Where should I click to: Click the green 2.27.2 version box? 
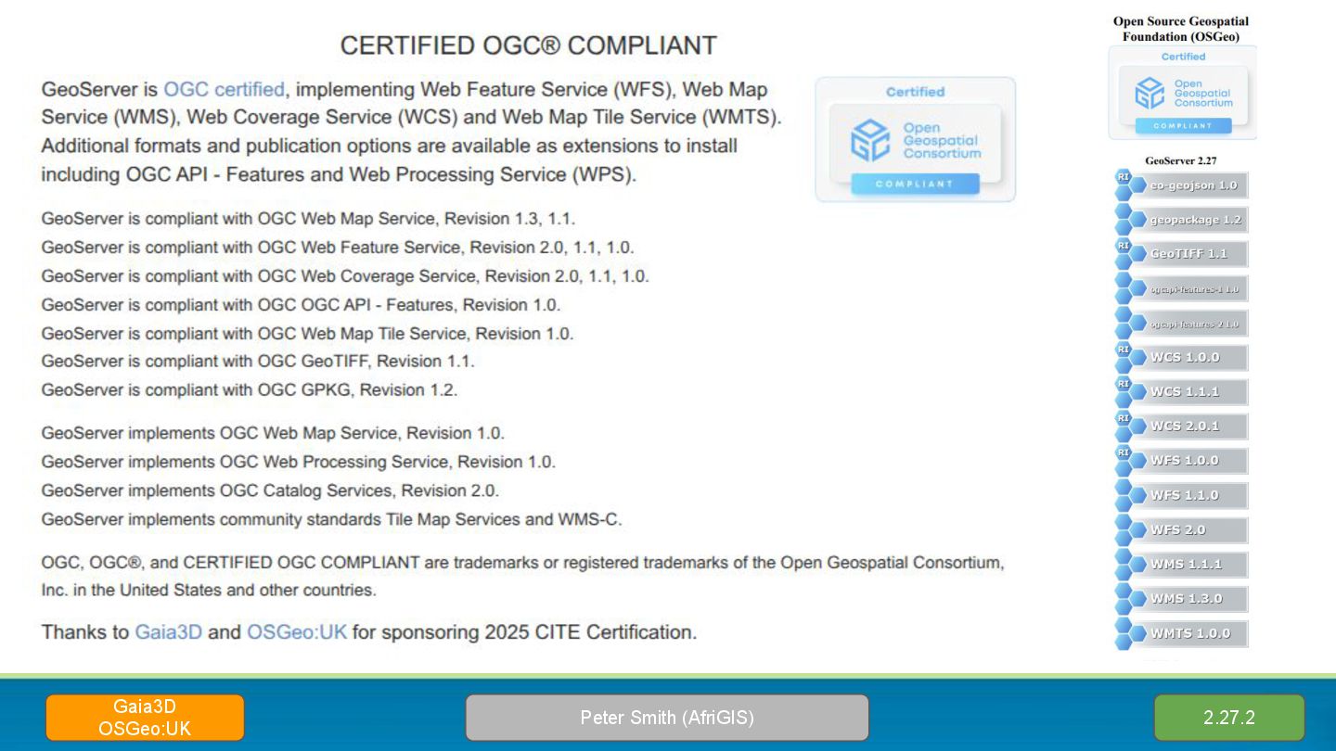(x=1229, y=718)
